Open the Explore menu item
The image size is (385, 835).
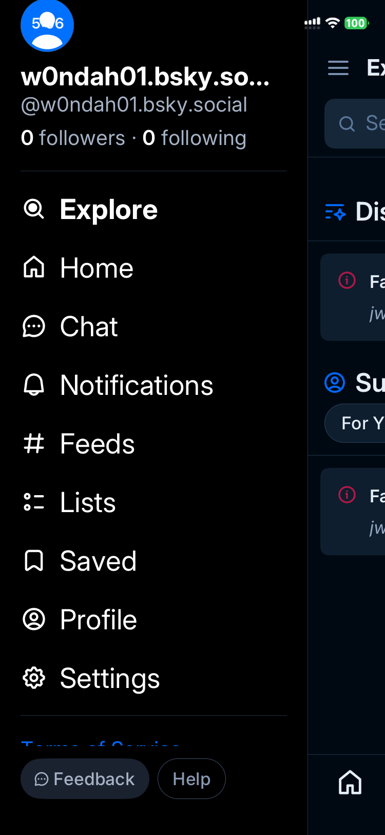coord(109,209)
